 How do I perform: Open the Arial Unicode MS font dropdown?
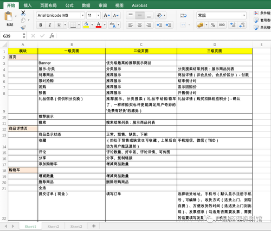click(82, 16)
